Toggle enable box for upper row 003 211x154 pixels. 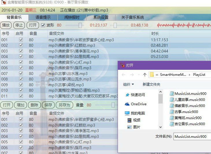[x=21, y=51]
